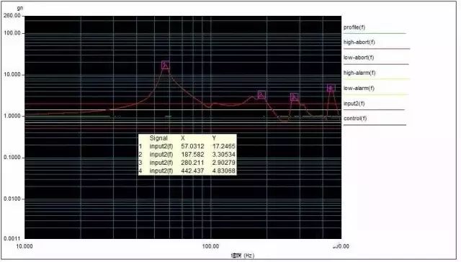The width and height of the screenshot is (461, 262).
Task: Click peak marker 4 near 442 Hz
Action: [x=331, y=88]
